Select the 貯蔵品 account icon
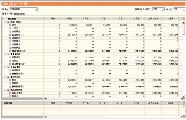The height and width of the screenshot is (120, 186). (10, 83)
